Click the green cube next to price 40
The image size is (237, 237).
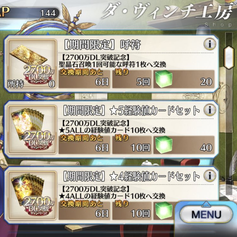coord(164,145)
